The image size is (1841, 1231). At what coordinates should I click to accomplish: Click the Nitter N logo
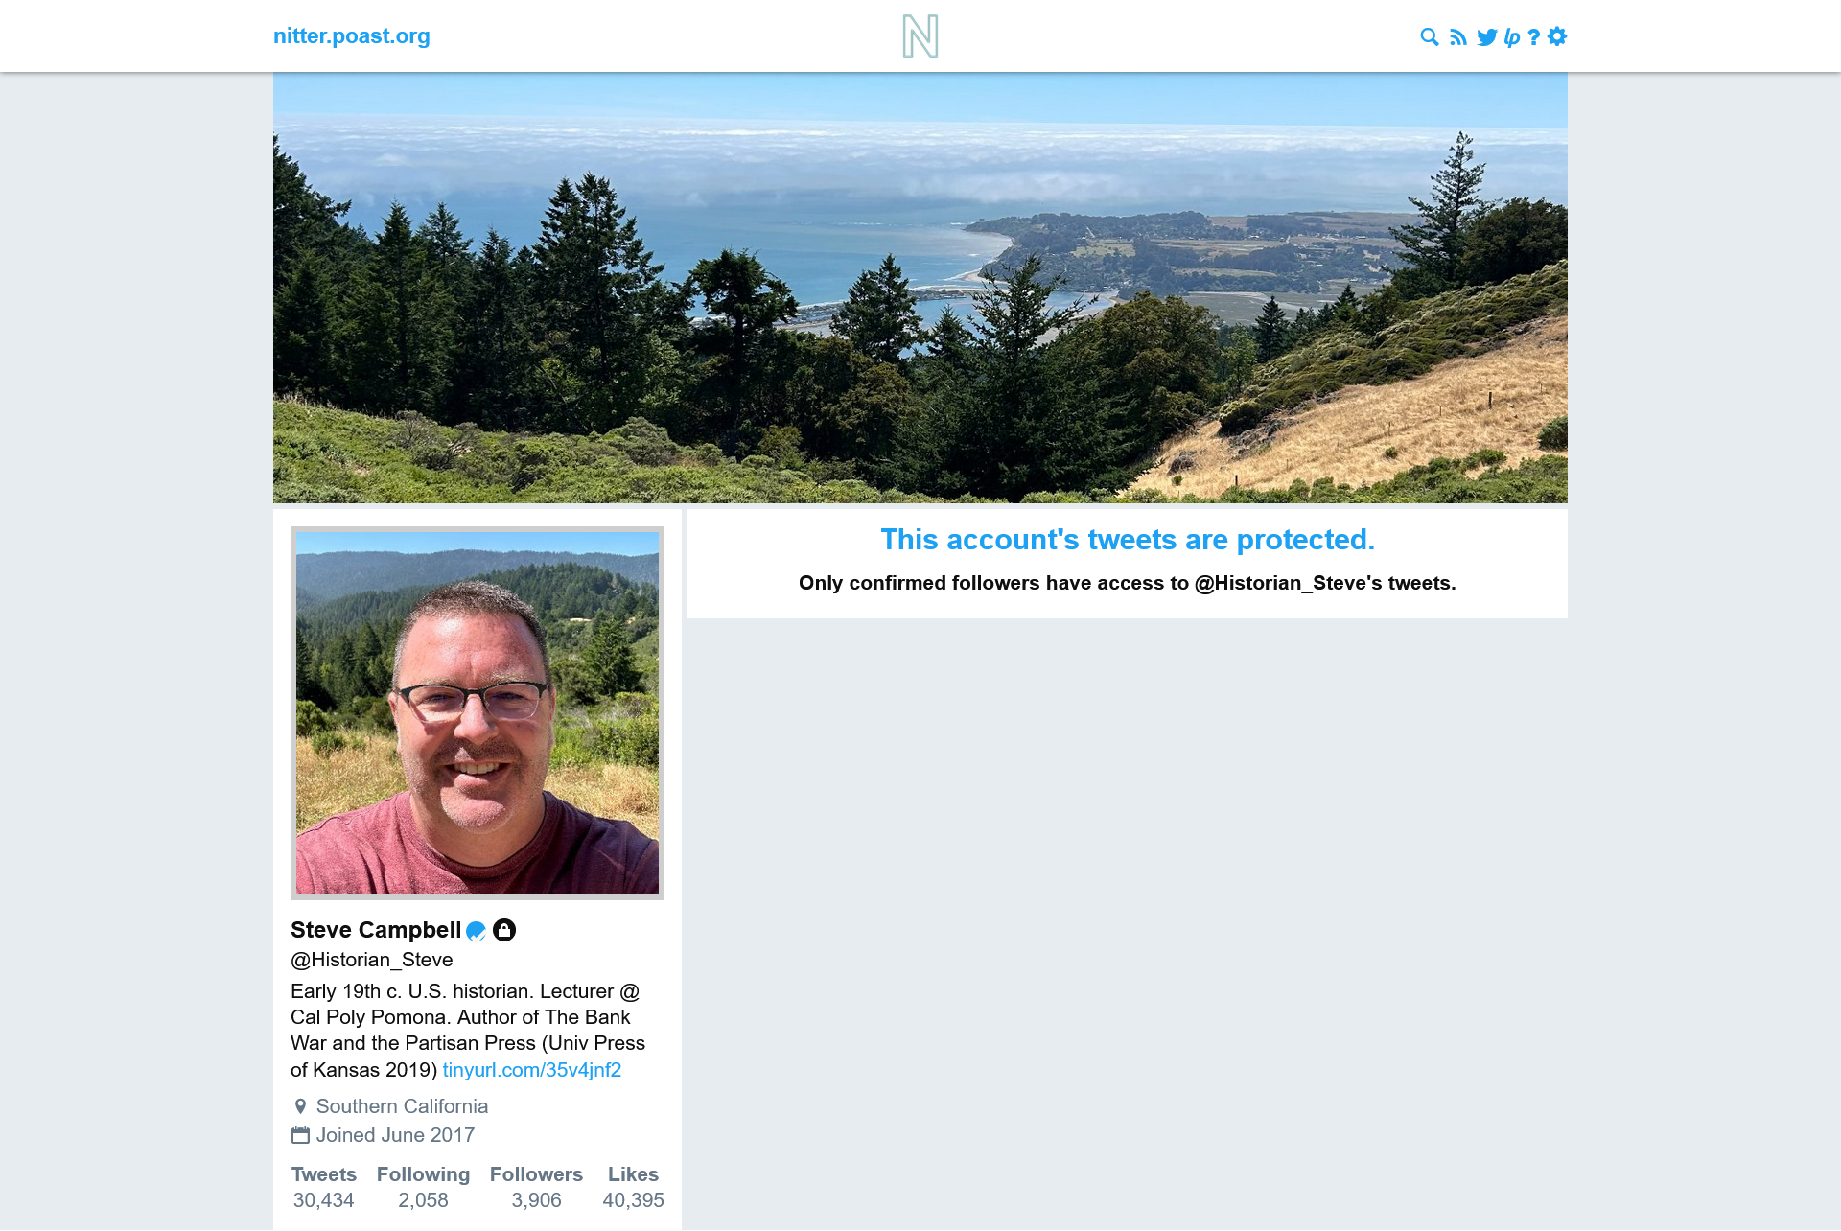coord(920,36)
